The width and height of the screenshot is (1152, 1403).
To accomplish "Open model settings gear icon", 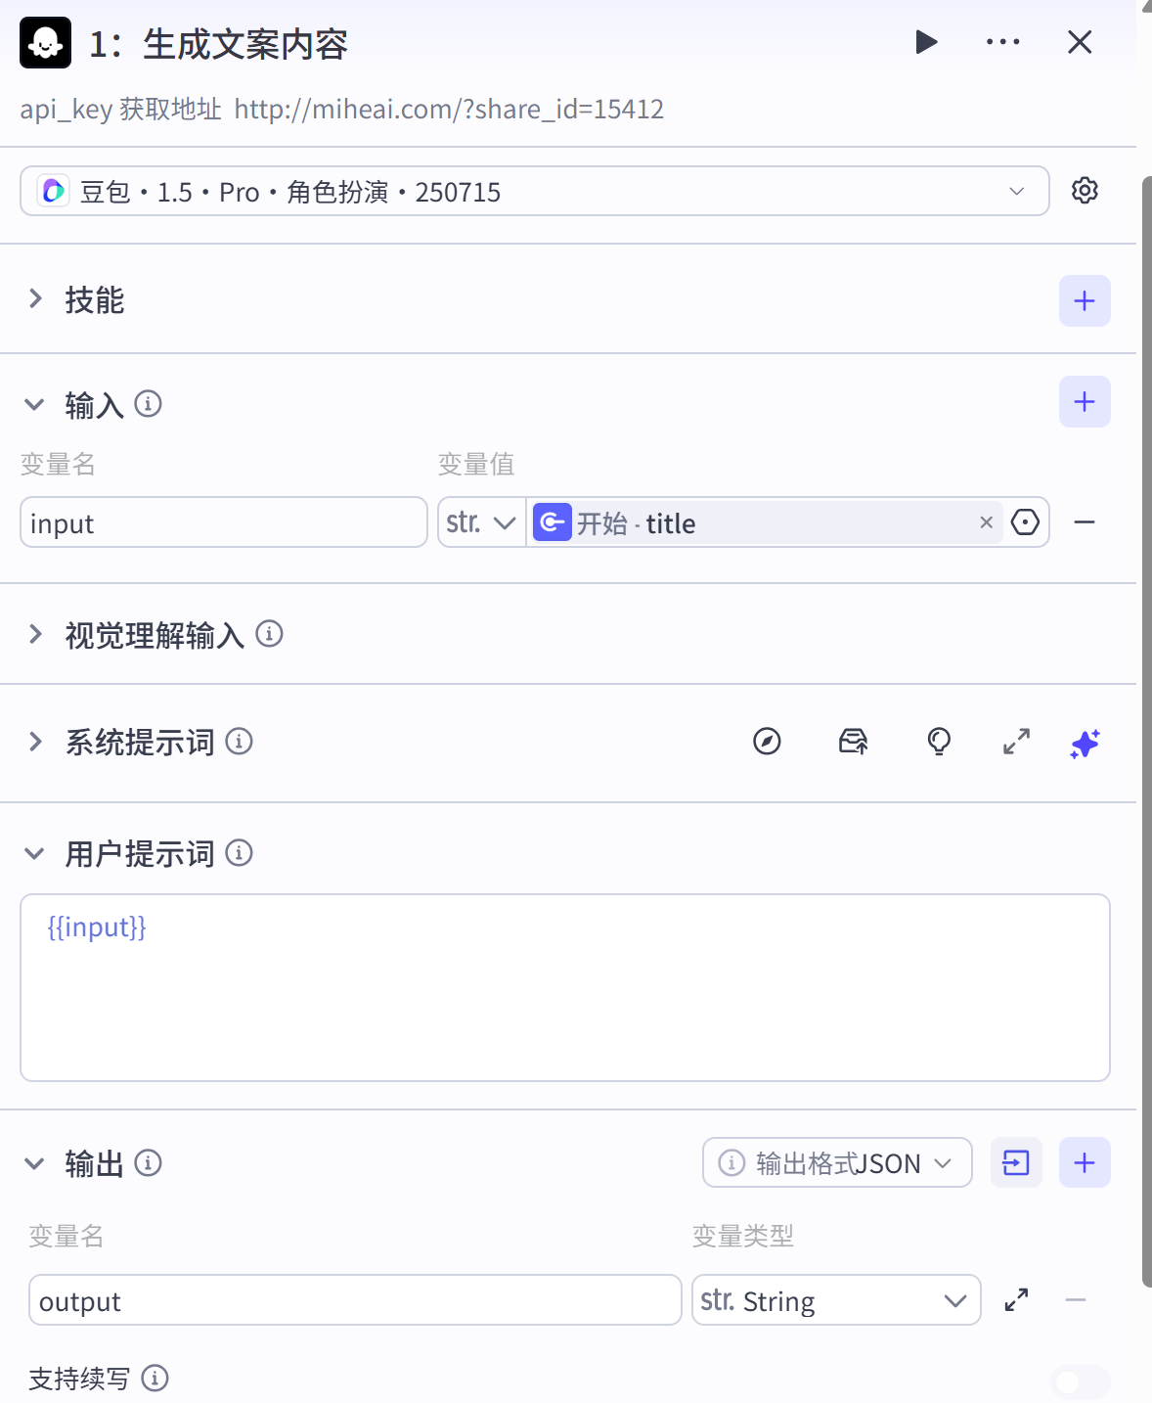I will coord(1085,190).
